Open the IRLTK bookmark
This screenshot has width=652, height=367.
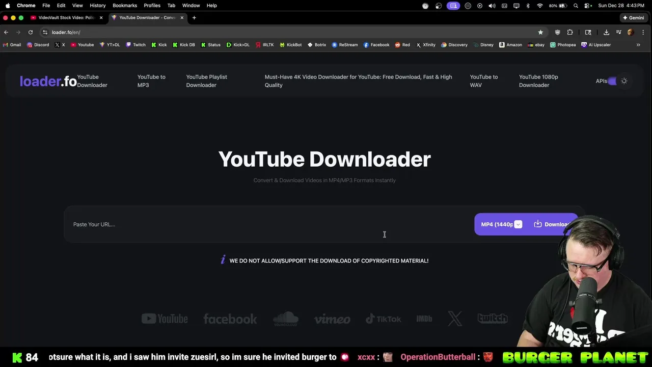(265, 45)
